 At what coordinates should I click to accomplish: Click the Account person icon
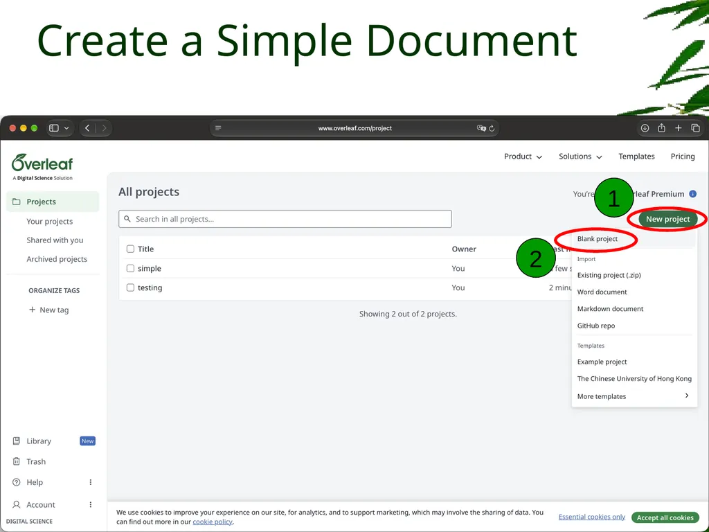tap(17, 504)
